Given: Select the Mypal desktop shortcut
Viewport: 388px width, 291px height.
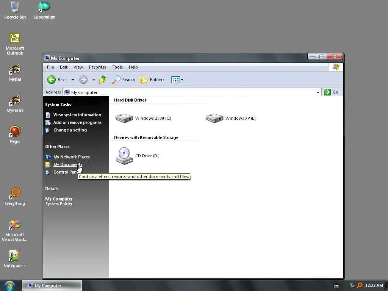Looking at the screenshot, I should click(x=15, y=72).
